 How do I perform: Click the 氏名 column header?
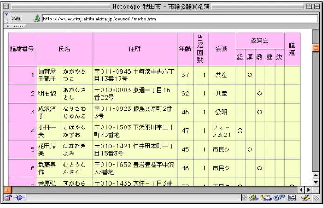65,49
